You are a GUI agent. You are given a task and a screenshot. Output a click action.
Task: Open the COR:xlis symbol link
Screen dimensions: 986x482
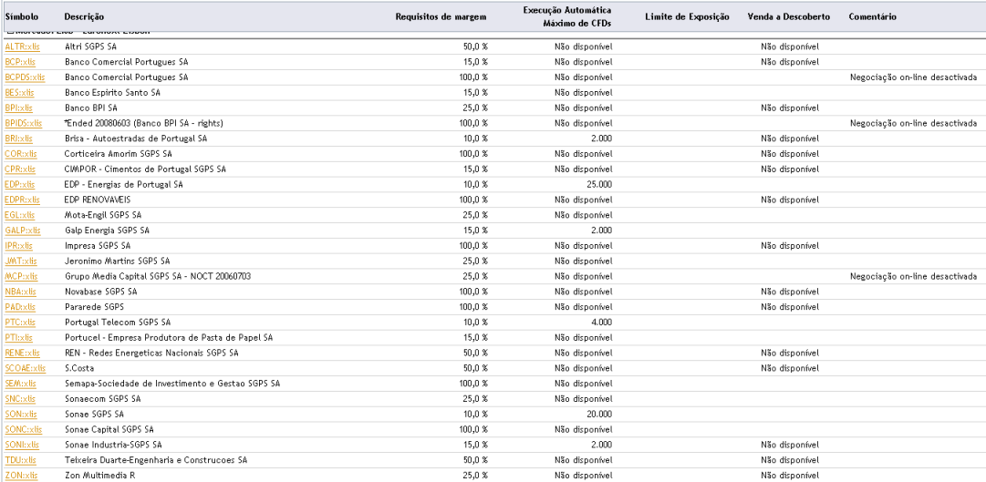pos(20,154)
